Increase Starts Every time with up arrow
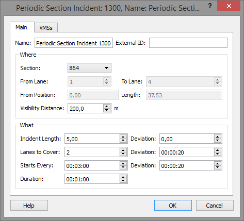 123,163
